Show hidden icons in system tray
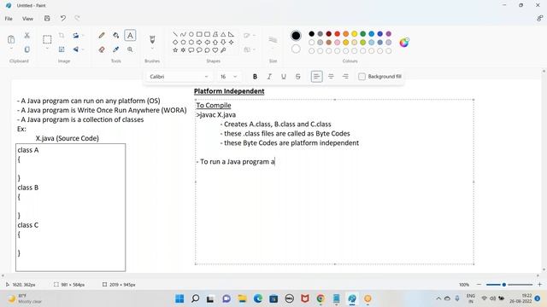 [438, 298]
